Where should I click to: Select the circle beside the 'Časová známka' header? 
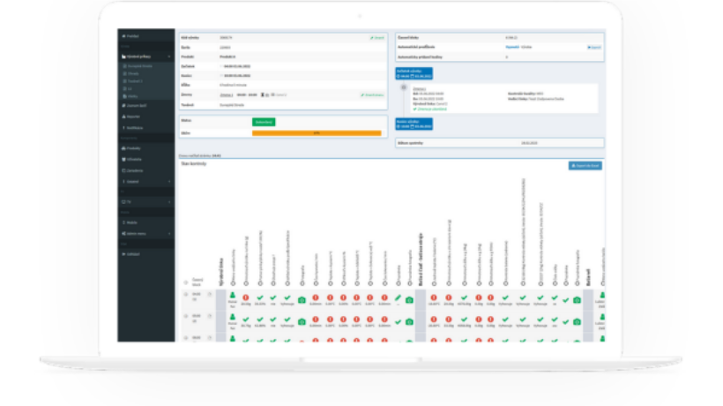(187, 281)
